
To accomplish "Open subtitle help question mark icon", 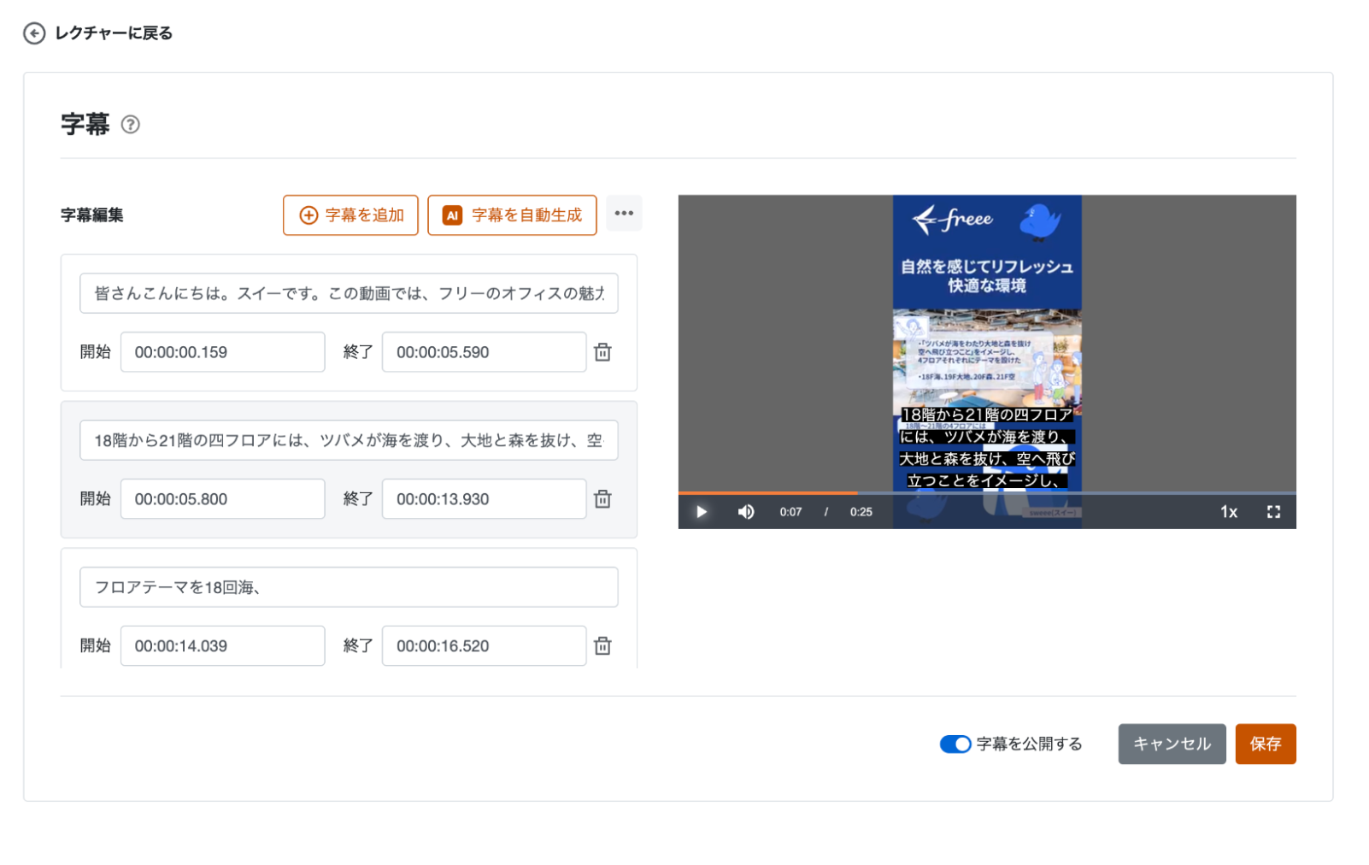I will point(130,125).
